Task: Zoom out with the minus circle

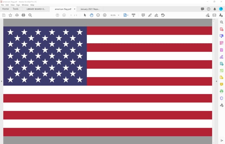Action: (x=98, y=15)
